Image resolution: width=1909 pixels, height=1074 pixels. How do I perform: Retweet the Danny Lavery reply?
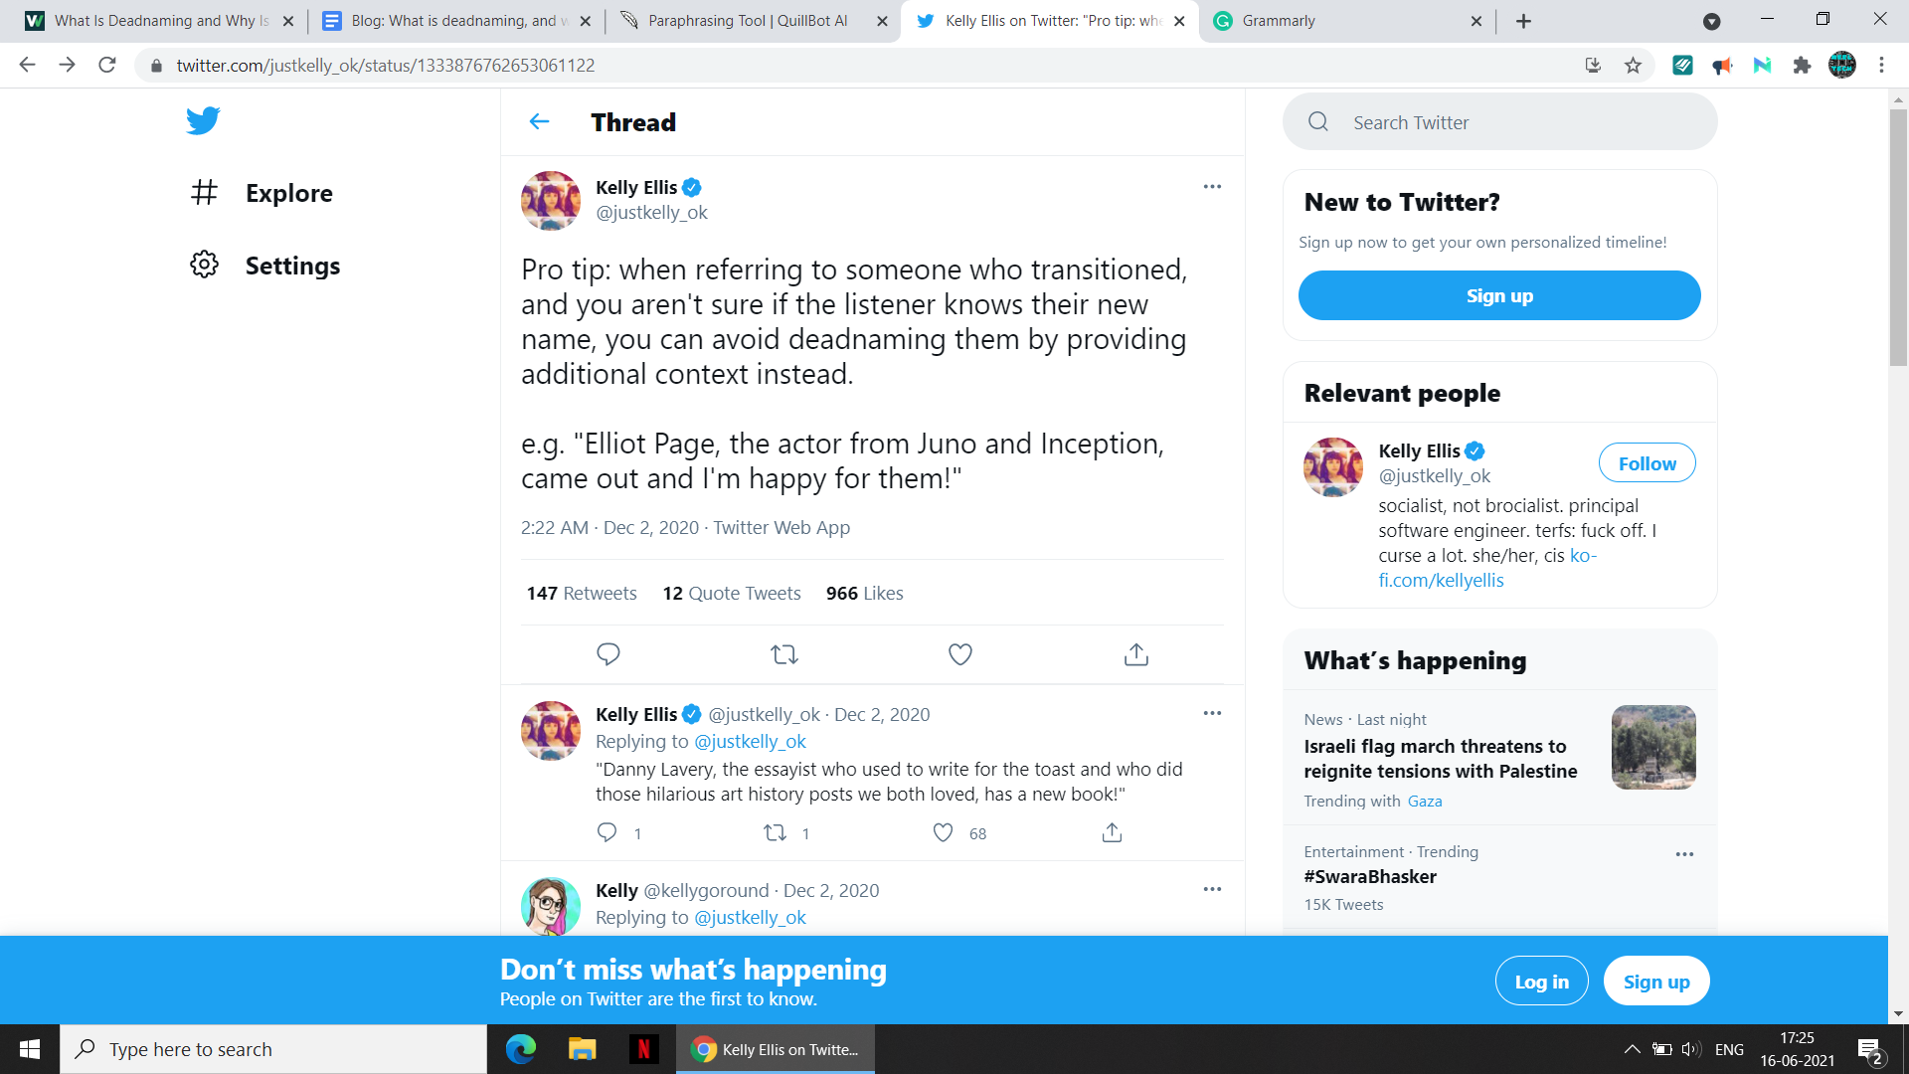[775, 833]
